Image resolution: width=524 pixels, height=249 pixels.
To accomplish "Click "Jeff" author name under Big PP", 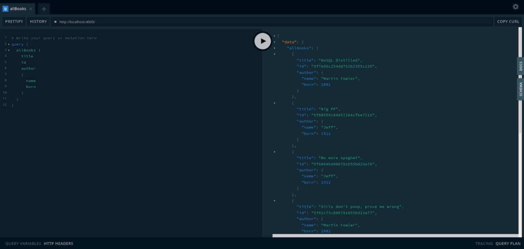I will pyautogui.click(x=328, y=127).
